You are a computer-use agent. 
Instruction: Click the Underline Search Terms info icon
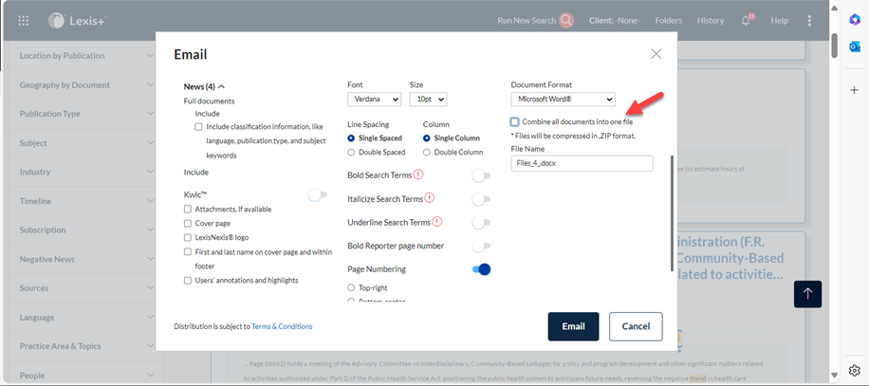(x=437, y=222)
